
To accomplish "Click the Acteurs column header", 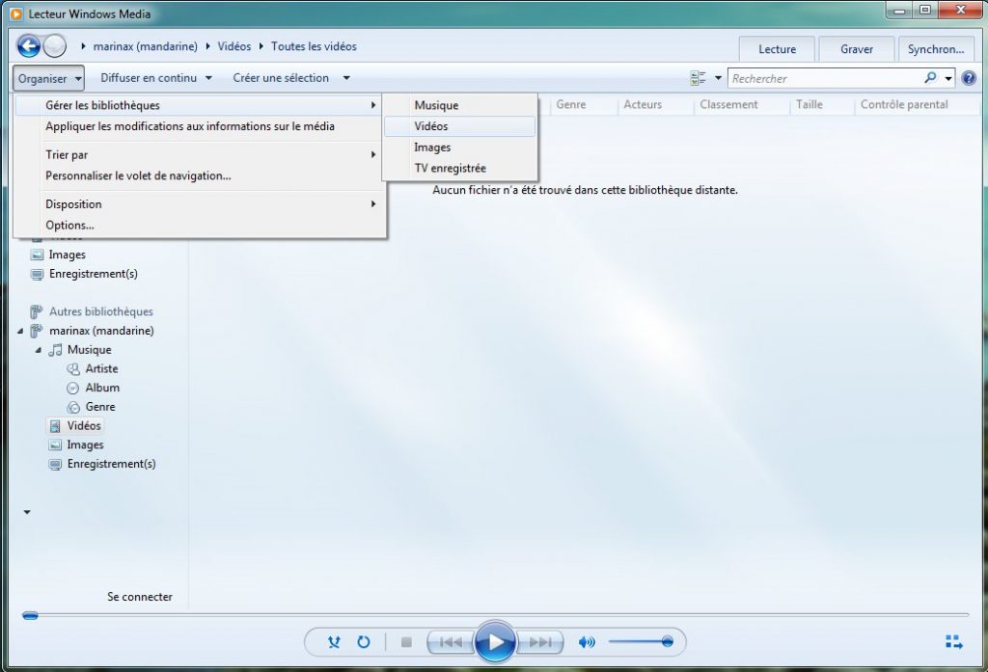I will [643, 104].
